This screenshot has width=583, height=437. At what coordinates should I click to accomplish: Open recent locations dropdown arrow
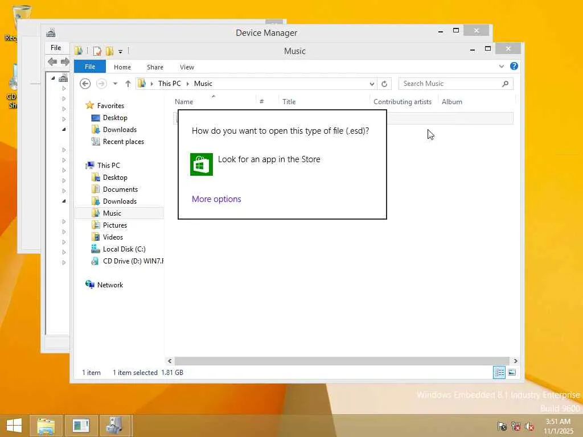click(x=115, y=84)
